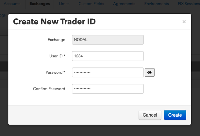This screenshot has height=136, width=200.
Task: Click the disabled NODAL Exchange field
Action: pos(108,40)
